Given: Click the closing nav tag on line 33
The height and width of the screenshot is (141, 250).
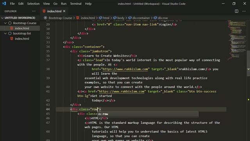Looking at the screenshot, I should tap(68, 42).
